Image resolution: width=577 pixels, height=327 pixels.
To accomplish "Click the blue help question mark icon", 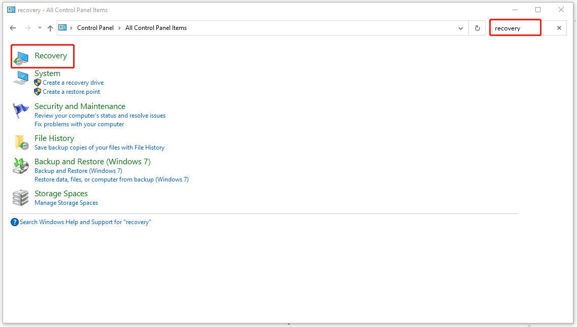I will 15,222.
